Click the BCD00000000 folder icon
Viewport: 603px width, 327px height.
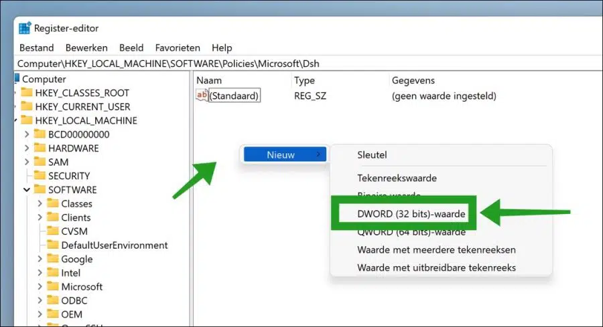pos(40,134)
